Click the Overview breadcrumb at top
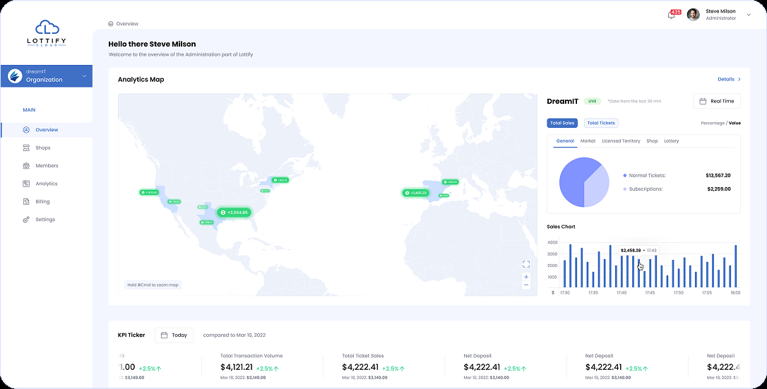The height and width of the screenshot is (389, 767). pos(124,23)
